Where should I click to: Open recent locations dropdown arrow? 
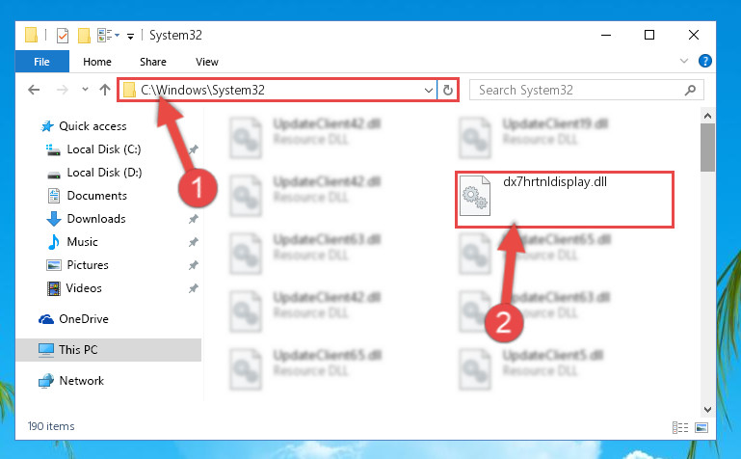pyautogui.click(x=85, y=89)
